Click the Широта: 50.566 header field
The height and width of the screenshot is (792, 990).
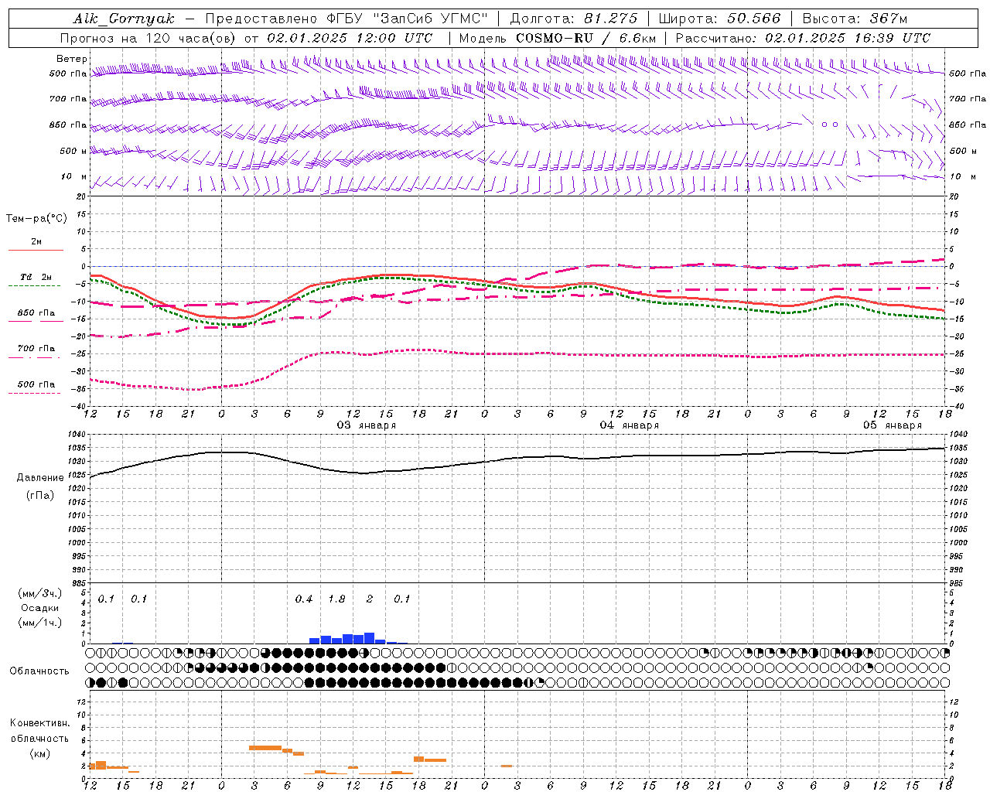click(x=719, y=19)
